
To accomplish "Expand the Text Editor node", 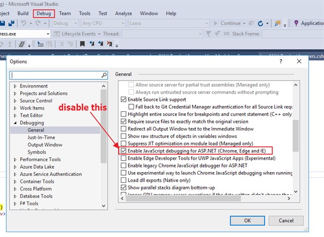I will point(15,116).
